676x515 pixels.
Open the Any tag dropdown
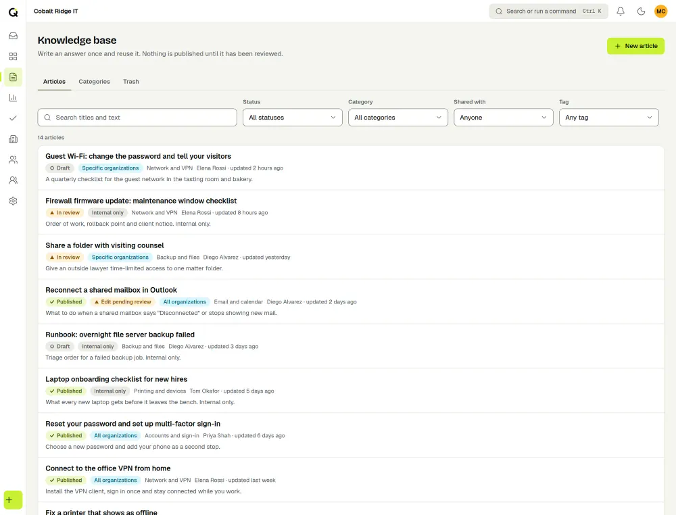[609, 117]
